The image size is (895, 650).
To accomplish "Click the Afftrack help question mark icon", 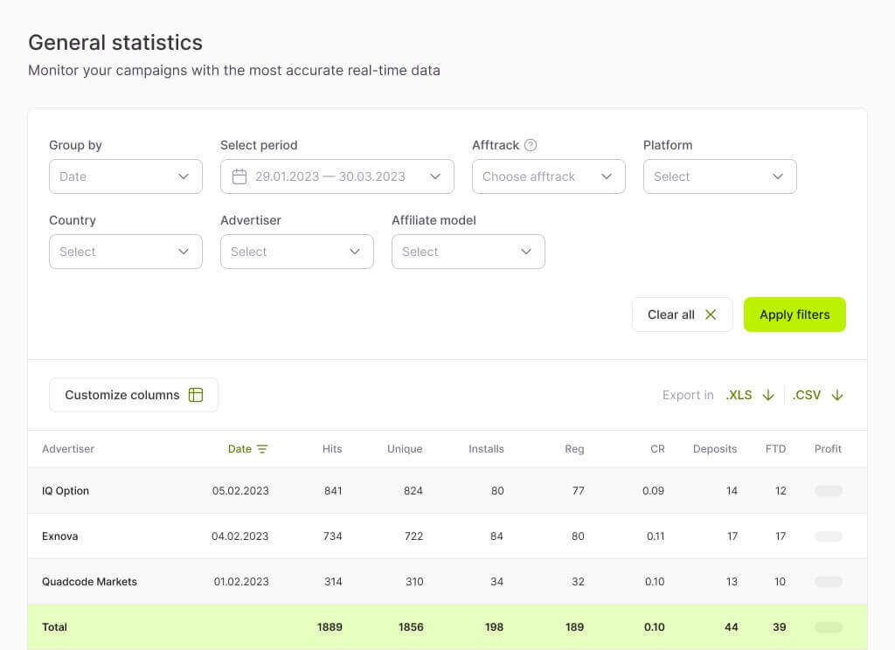I will coord(531,145).
